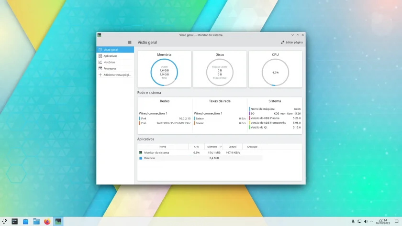Sort applications by CPU column

click(x=196, y=147)
